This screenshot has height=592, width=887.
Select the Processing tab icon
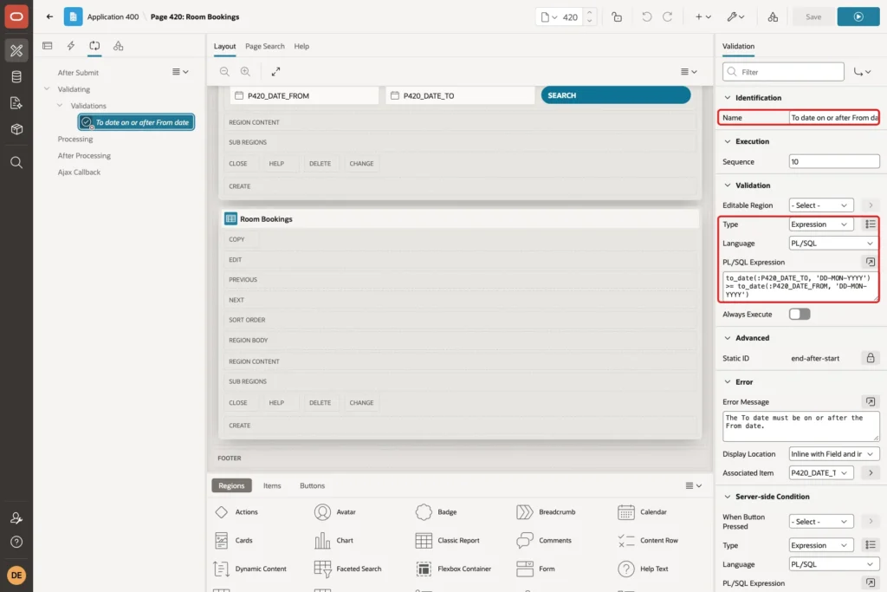click(x=94, y=46)
